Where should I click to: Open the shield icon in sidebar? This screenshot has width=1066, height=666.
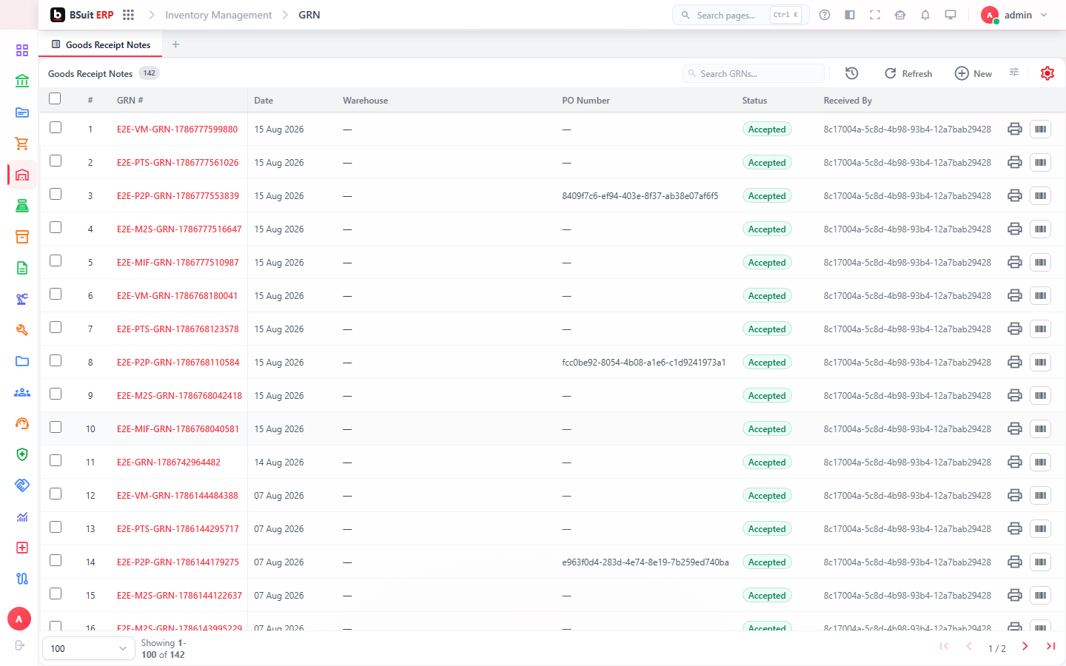click(x=22, y=454)
